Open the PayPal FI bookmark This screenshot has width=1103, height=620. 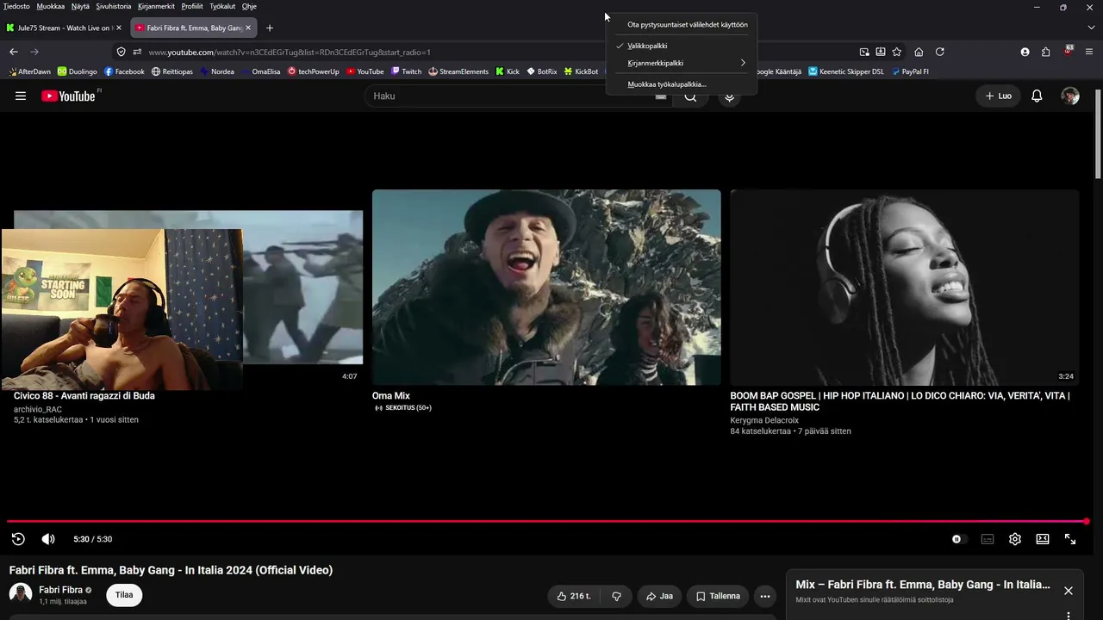(910, 71)
